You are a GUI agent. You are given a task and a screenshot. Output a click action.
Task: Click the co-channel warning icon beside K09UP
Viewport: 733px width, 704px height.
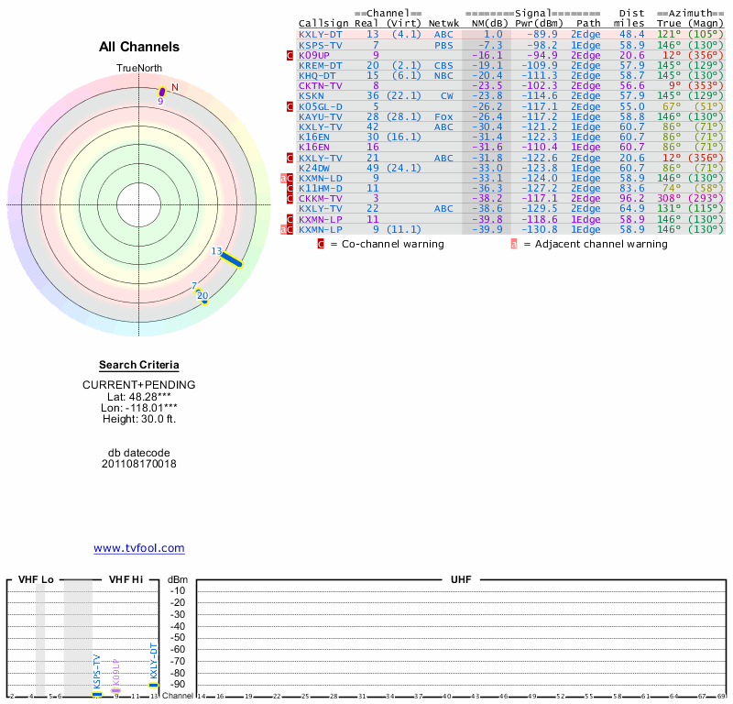(x=290, y=55)
